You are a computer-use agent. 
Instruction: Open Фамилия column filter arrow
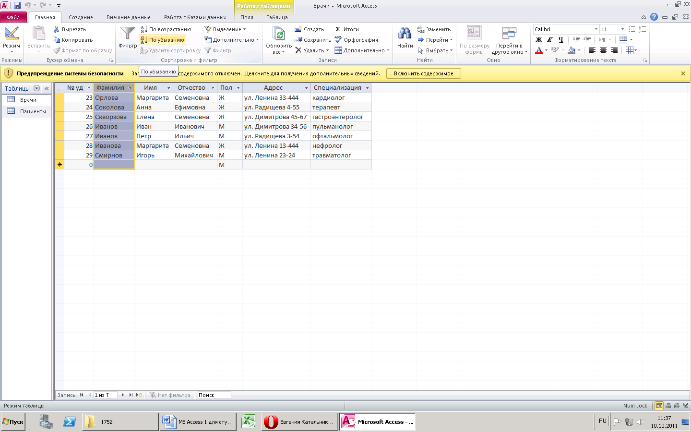pyautogui.click(x=130, y=88)
